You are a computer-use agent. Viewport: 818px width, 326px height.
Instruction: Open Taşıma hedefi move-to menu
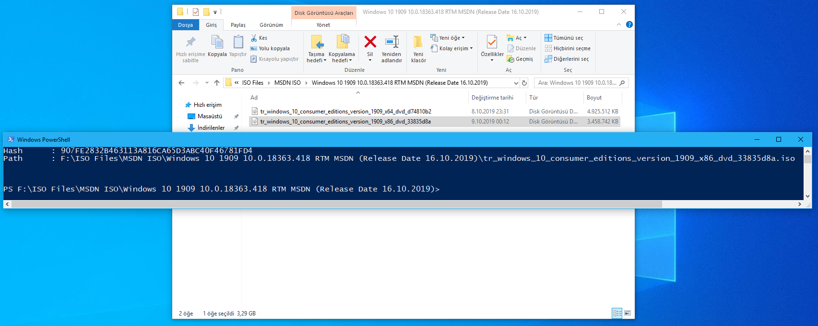(316, 48)
